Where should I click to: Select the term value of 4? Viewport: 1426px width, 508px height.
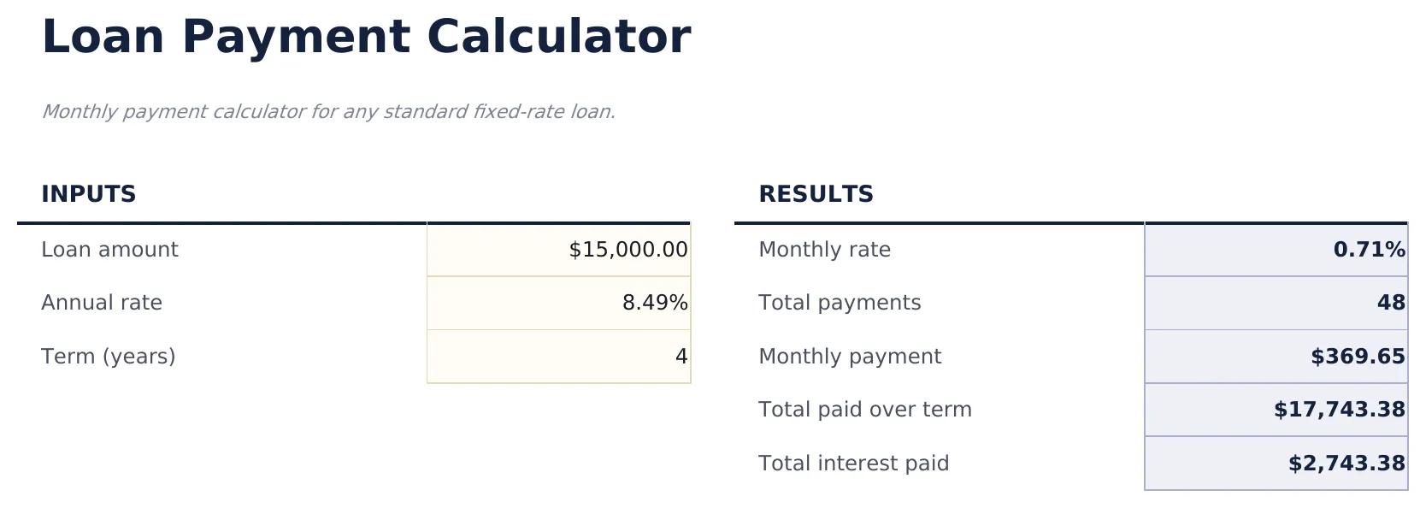tap(680, 357)
